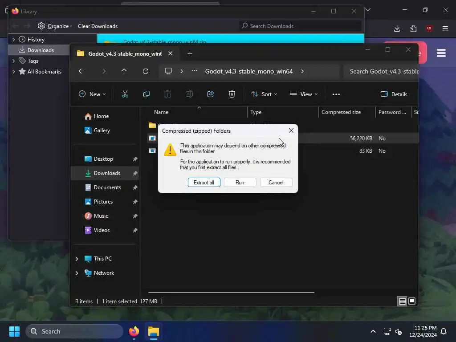Click the Paste icon in the Explorer toolbar
456x342 pixels.
point(168,94)
